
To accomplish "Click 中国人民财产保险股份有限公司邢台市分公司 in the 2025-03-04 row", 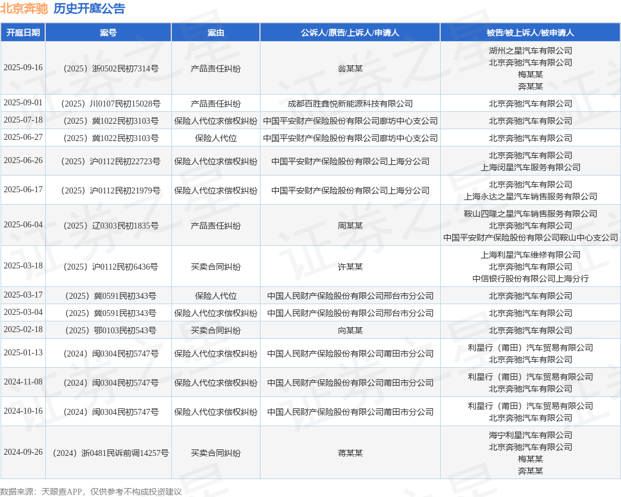I will pyautogui.click(x=350, y=313).
